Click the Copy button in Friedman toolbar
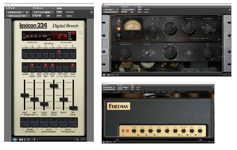Screen dimensions: 237x150 click(x=158, y=92)
